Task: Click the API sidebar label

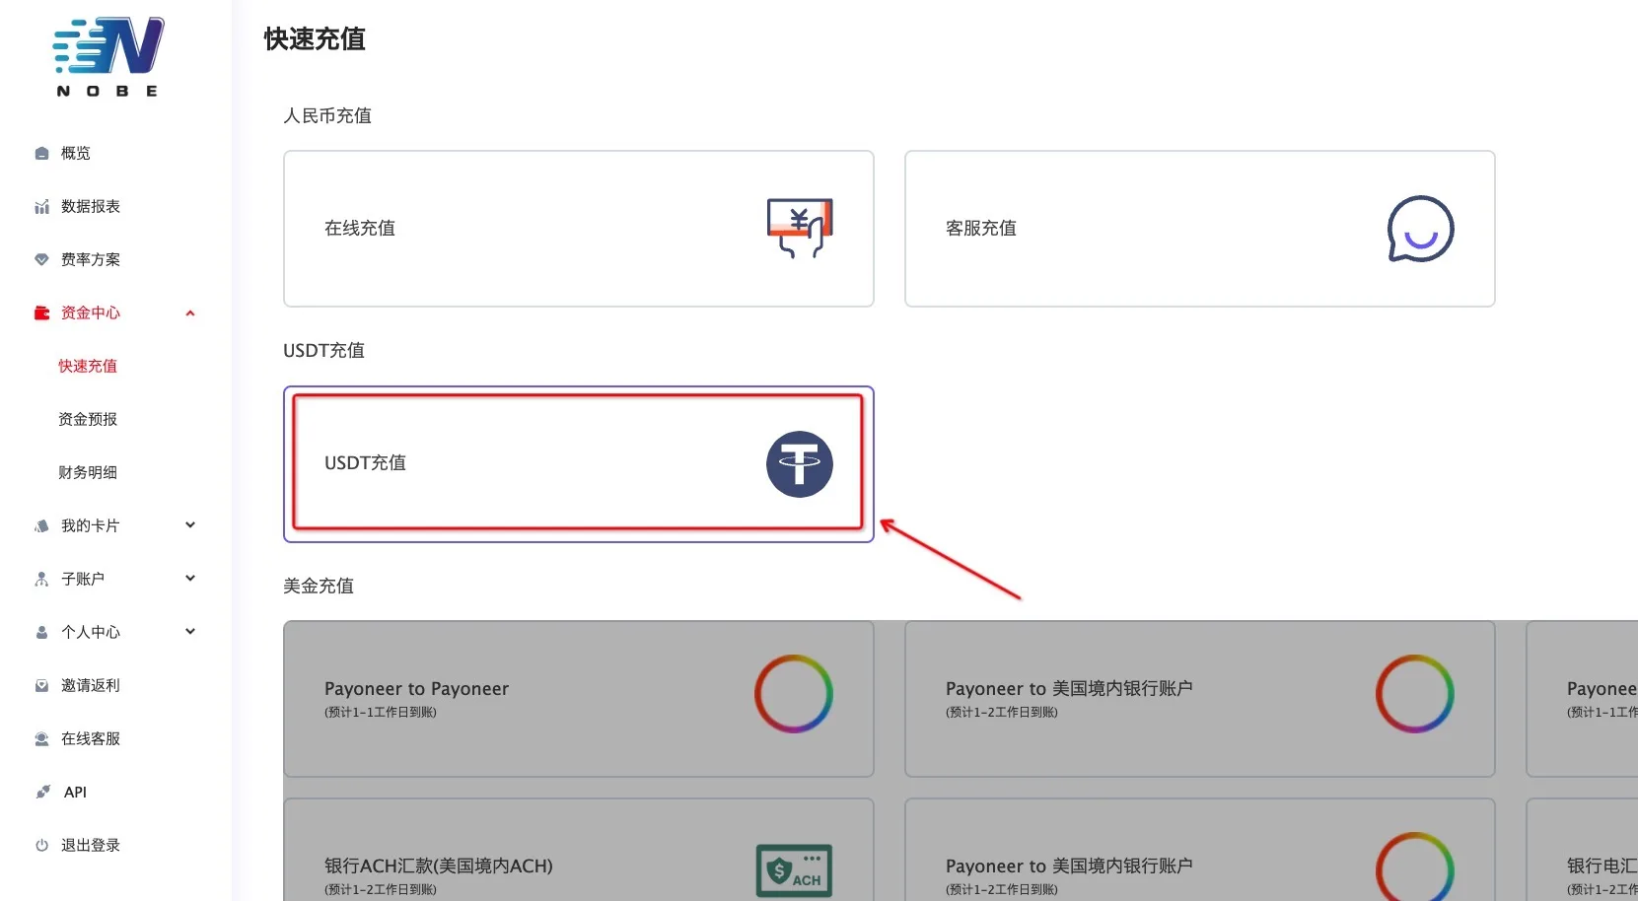Action: [x=75, y=792]
